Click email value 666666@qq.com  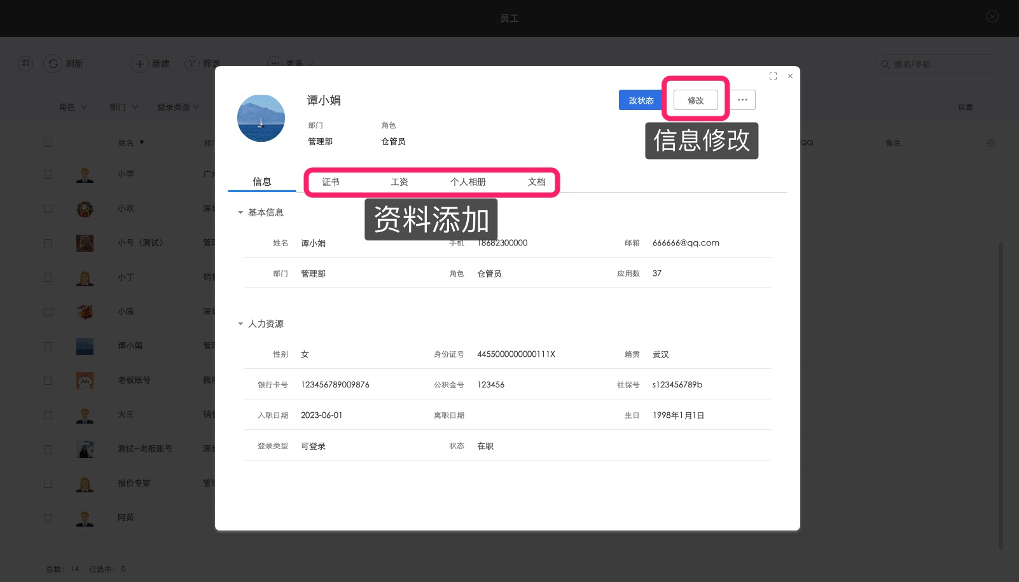coord(686,242)
